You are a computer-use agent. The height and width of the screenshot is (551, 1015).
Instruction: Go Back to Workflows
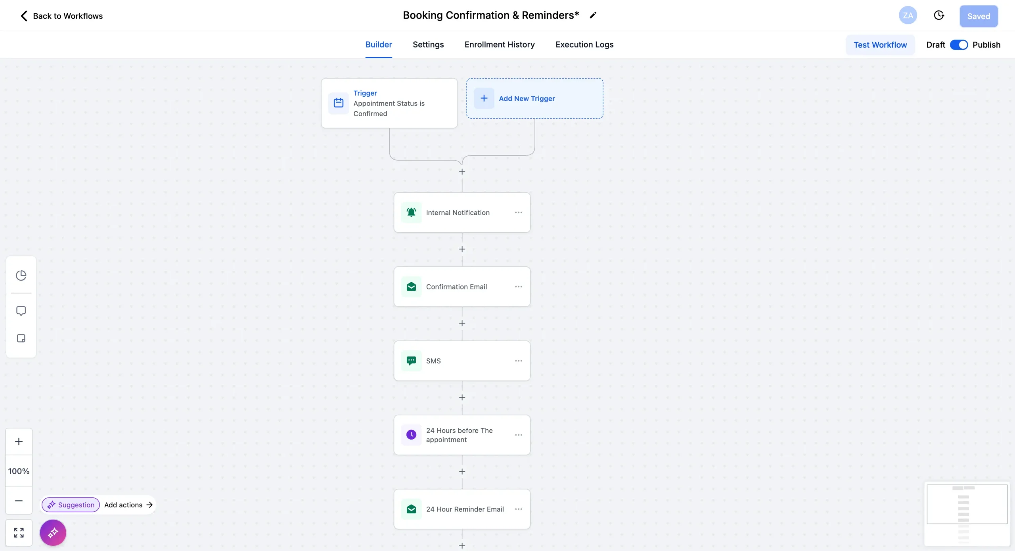pos(61,16)
